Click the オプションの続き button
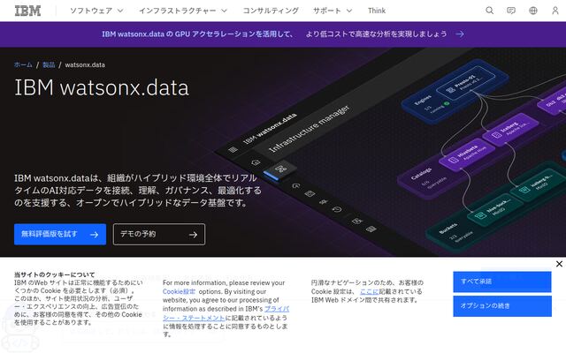 (502, 306)
